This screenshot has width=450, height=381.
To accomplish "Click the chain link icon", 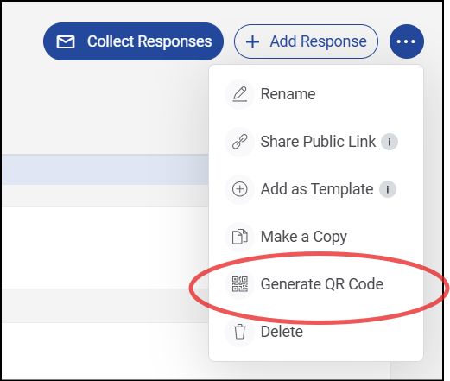I will tap(239, 142).
